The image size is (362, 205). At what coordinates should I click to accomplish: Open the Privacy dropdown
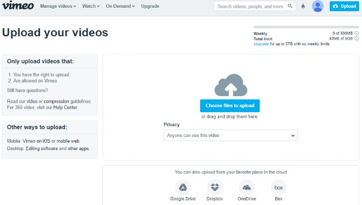pos(230,136)
